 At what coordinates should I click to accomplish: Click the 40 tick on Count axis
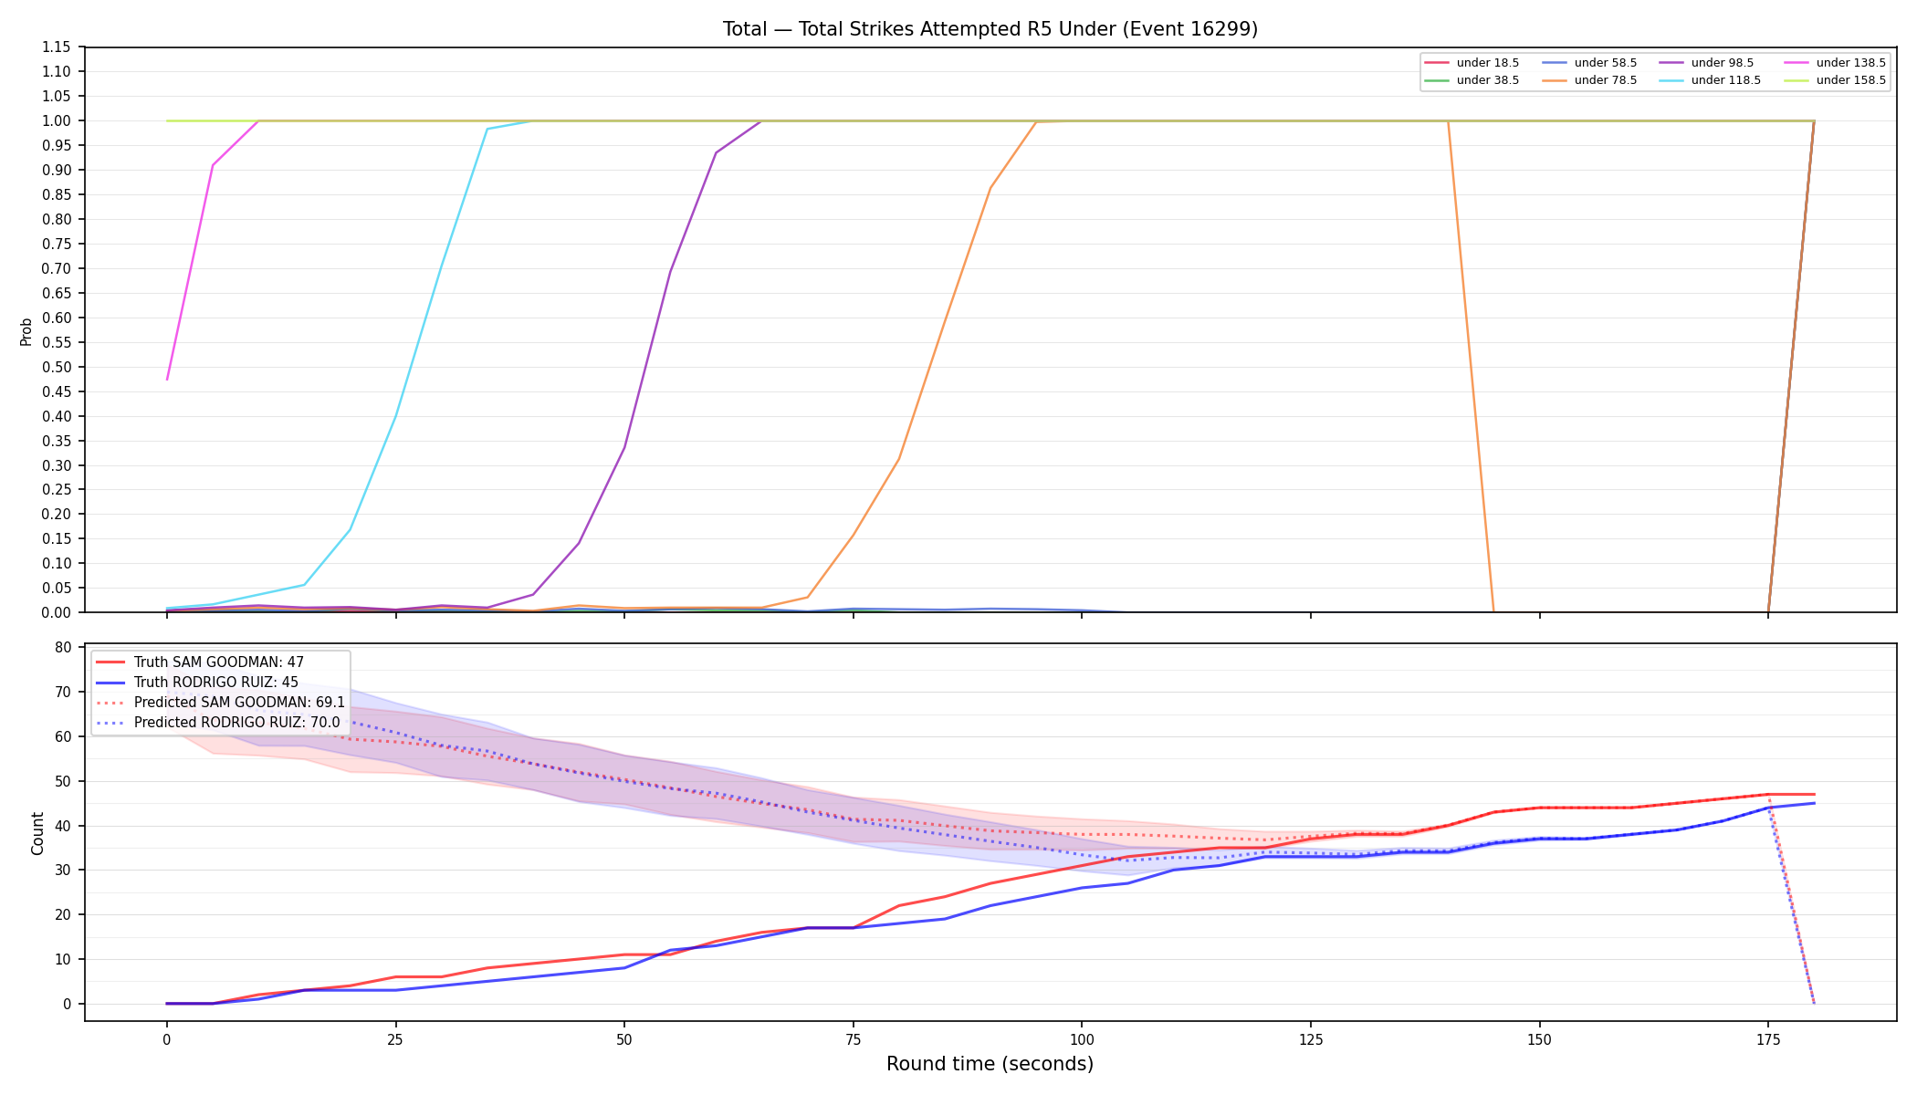coord(63,826)
